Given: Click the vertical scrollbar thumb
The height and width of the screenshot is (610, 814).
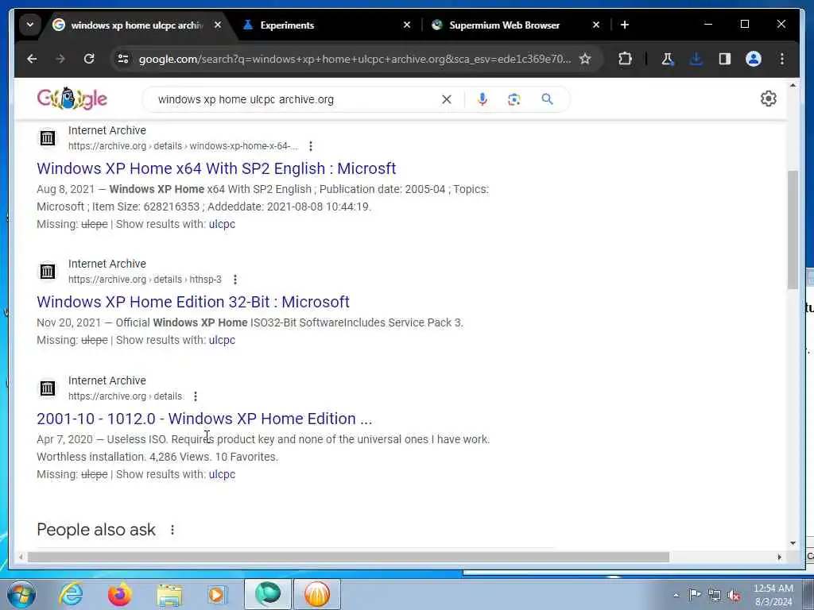Looking at the screenshot, I should pos(793,230).
